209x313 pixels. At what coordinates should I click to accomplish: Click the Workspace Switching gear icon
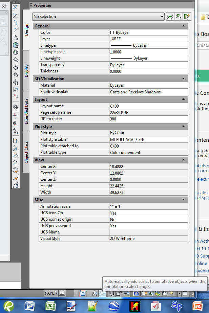click(111, 293)
